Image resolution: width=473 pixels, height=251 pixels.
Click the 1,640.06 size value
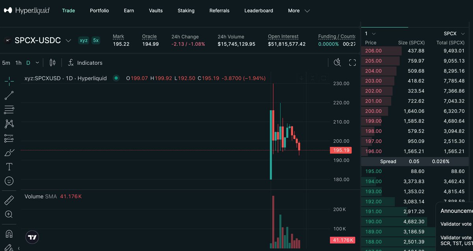pyautogui.click(x=414, y=111)
